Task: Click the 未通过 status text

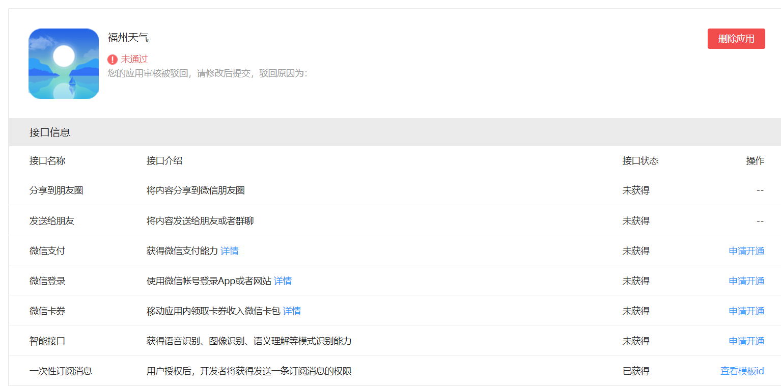Action: click(x=134, y=59)
